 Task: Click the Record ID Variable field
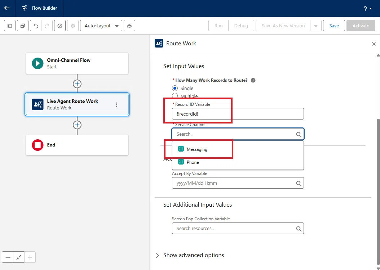(238, 114)
